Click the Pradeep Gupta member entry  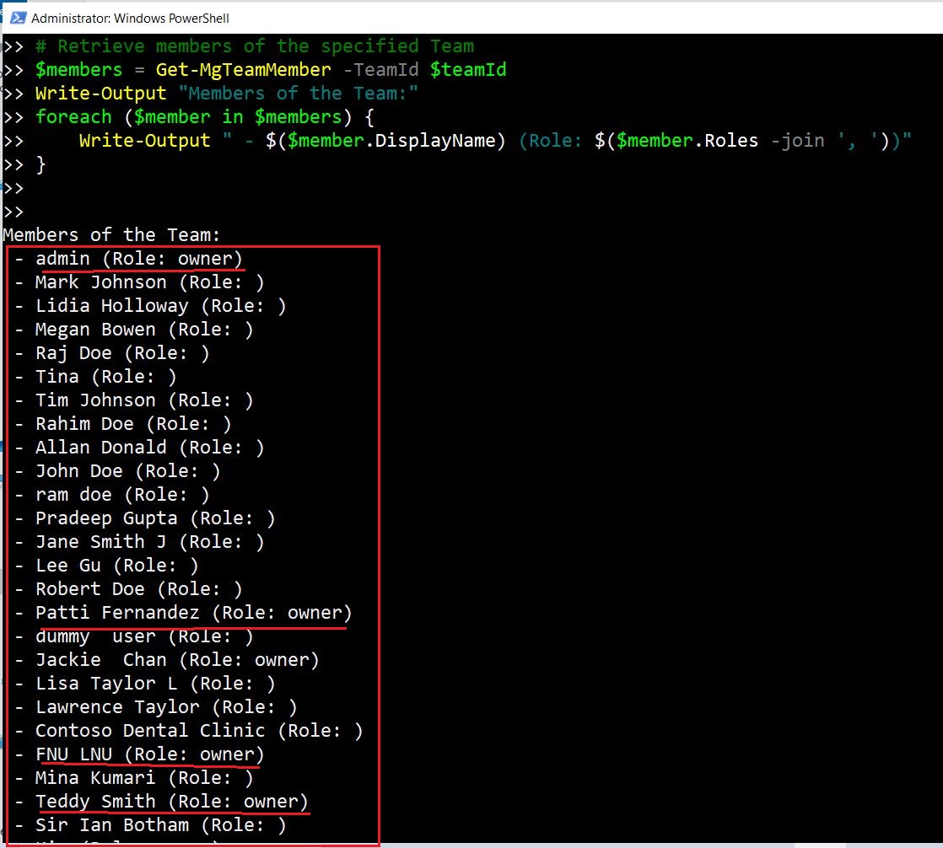click(155, 518)
